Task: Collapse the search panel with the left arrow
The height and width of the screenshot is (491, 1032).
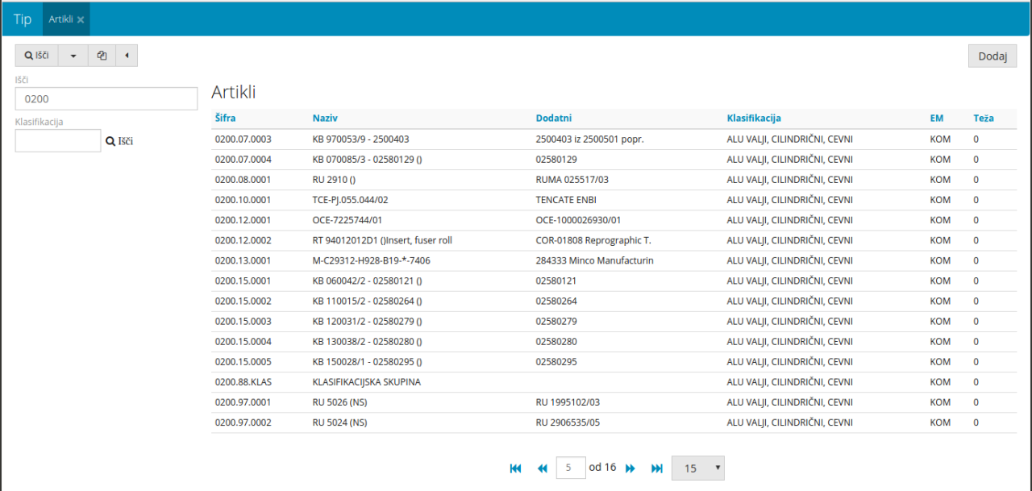Action: (127, 56)
